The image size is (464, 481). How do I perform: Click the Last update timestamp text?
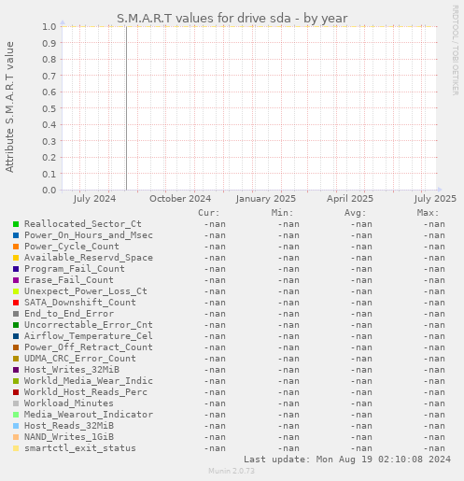coord(347,460)
